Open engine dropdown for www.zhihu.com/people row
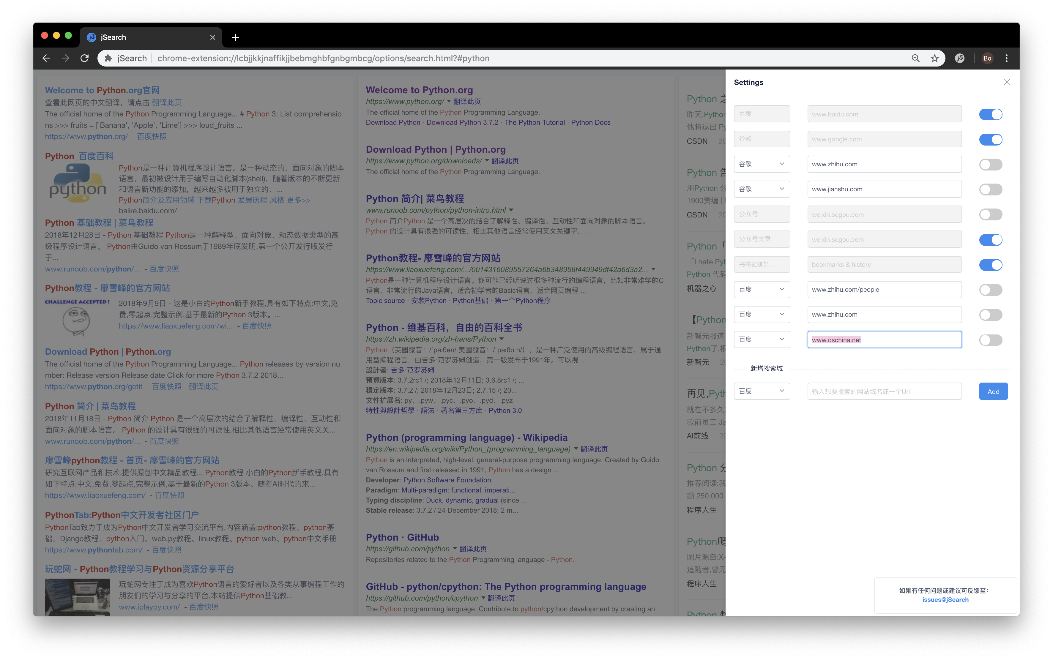Screen dimensions: 1053x660 tap(761, 289)
